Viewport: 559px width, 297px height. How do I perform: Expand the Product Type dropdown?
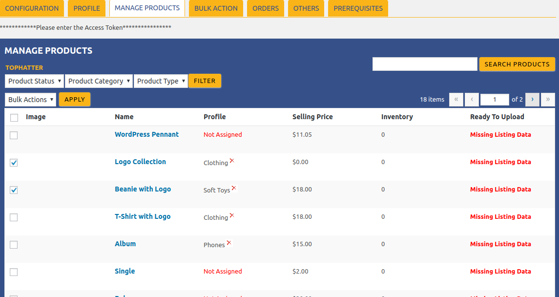161,81
